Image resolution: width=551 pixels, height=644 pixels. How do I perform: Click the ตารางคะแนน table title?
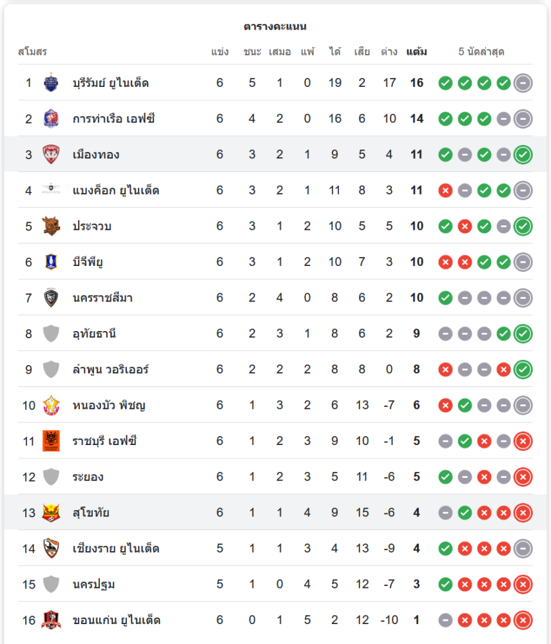point(275,26)
